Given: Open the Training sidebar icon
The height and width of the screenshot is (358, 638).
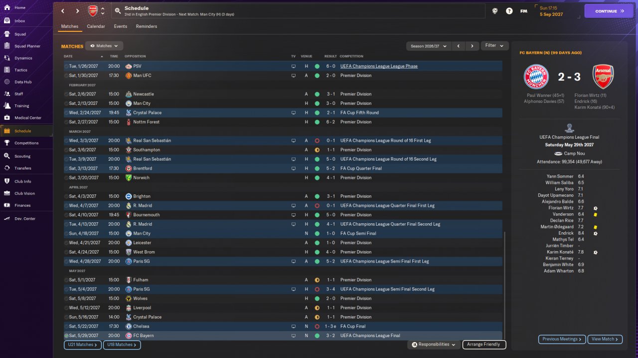Looking at the screenshot, I should pyautogui.click(x=7, y=106).
